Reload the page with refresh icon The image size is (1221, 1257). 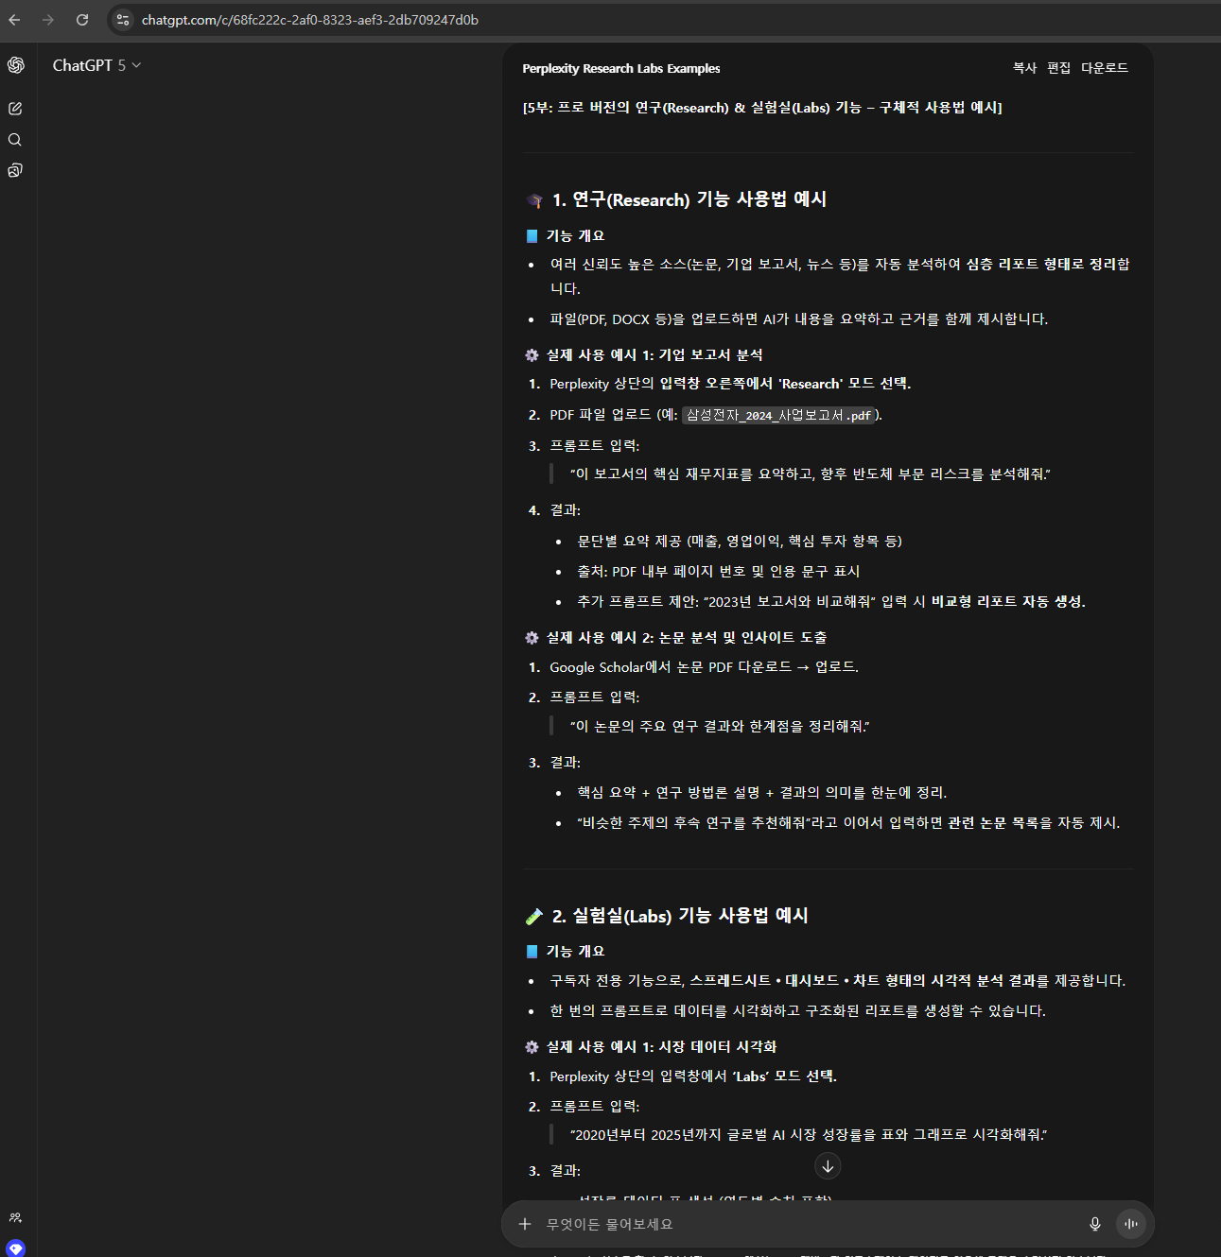pos(82,20)
